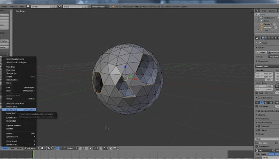Open the outliner editor type selector
This screenshot has height=159, width=279.
[x=257, y=11]
